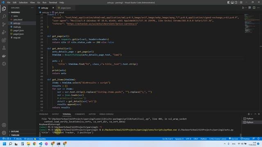Open the Explorer view in the activity bar
This screenshot has width=262, height=147.
(4, 9)
